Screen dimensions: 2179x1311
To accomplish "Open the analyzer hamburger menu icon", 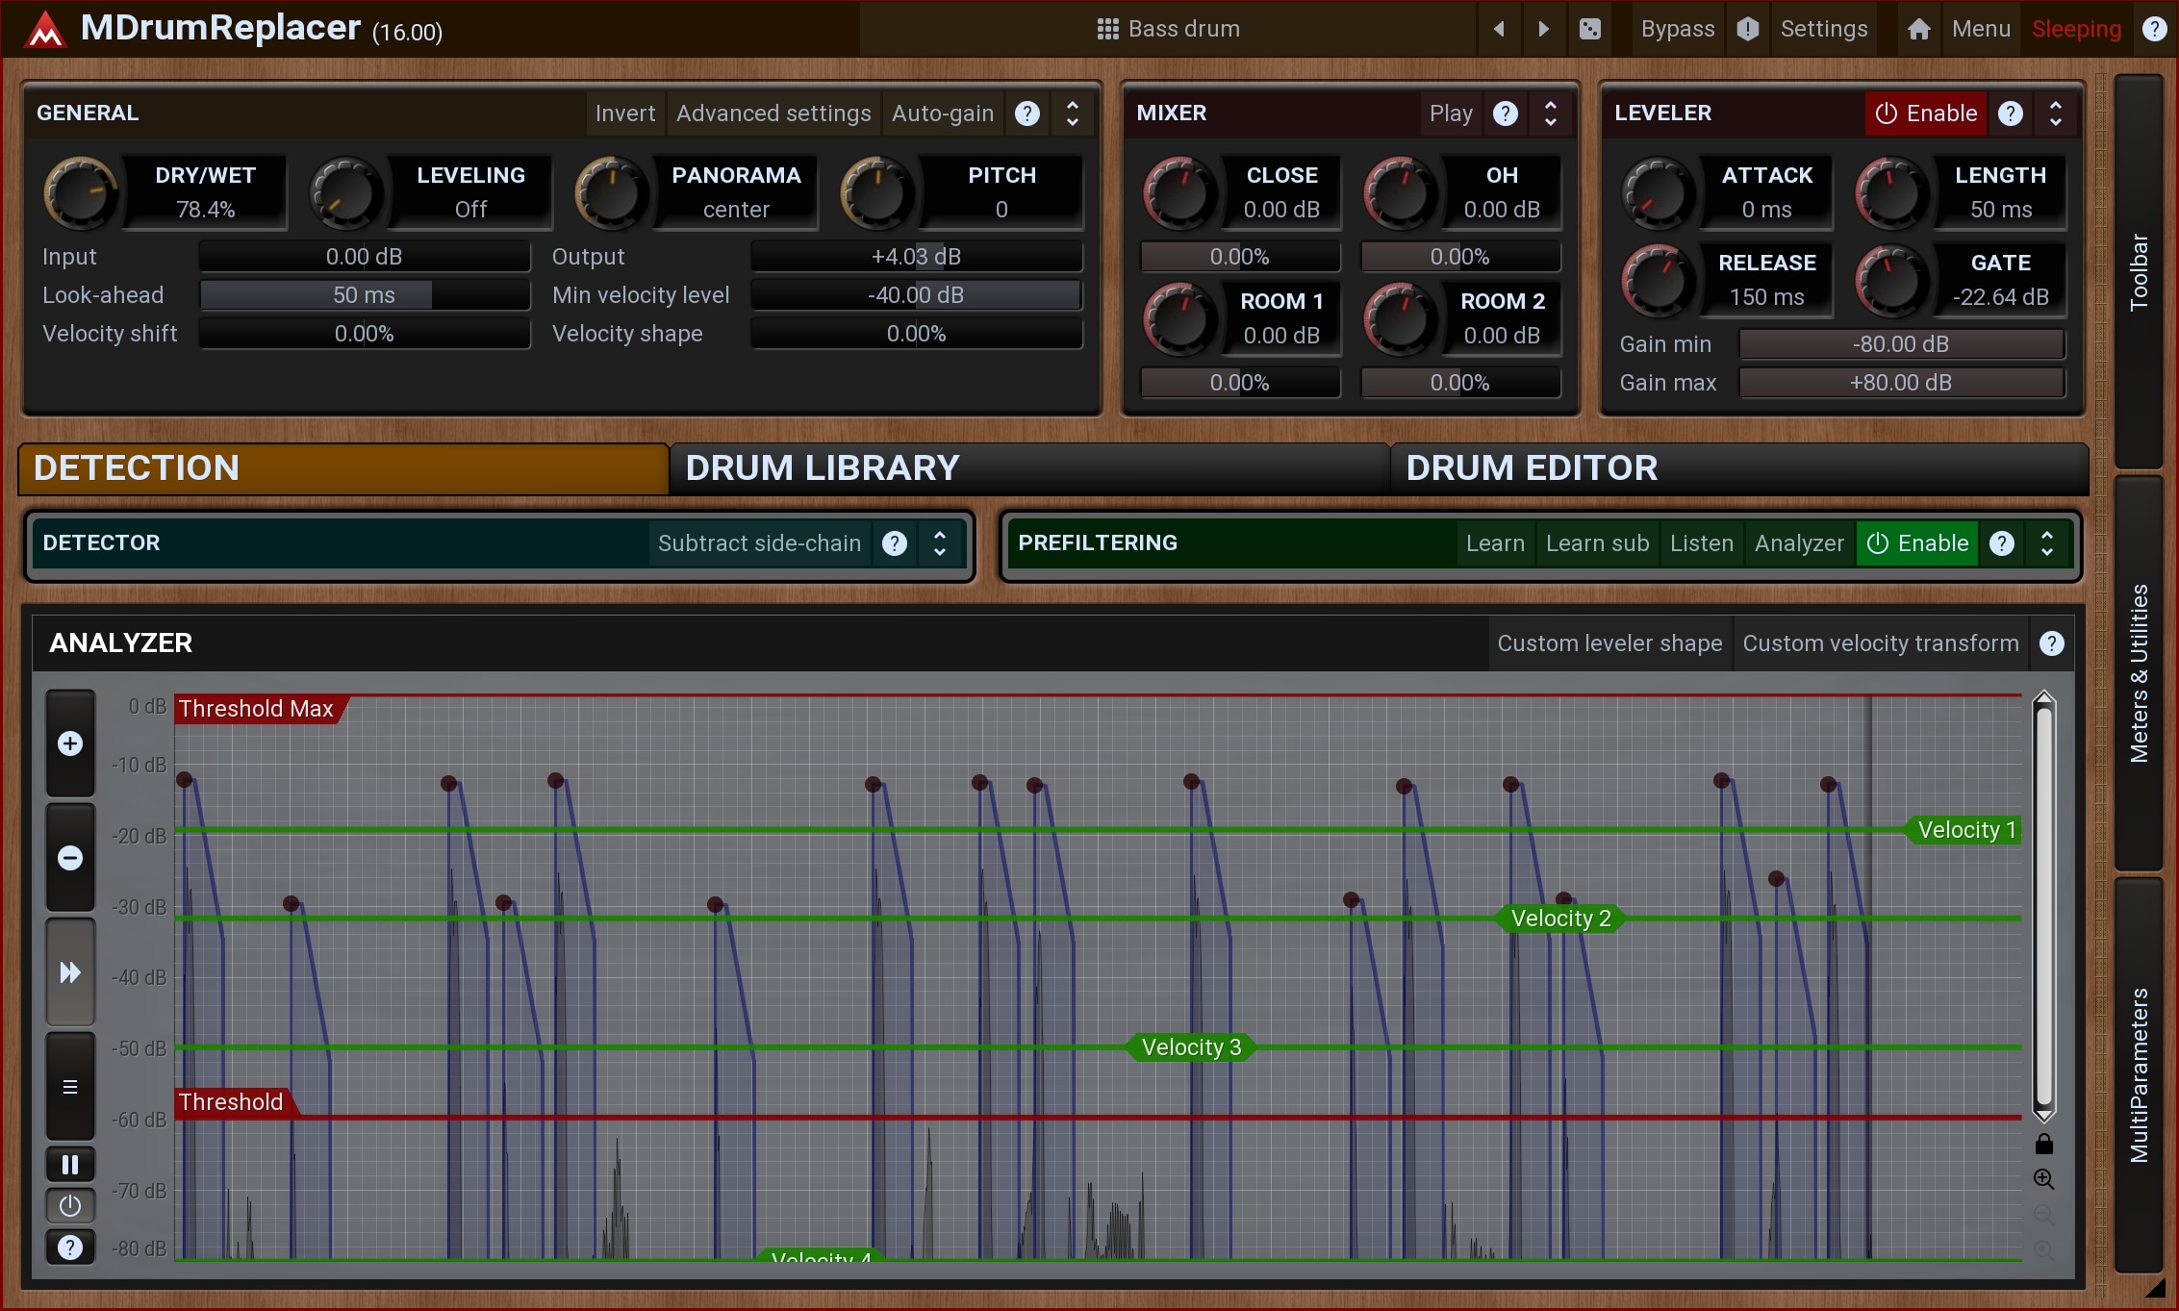I will click(70, 1087).
